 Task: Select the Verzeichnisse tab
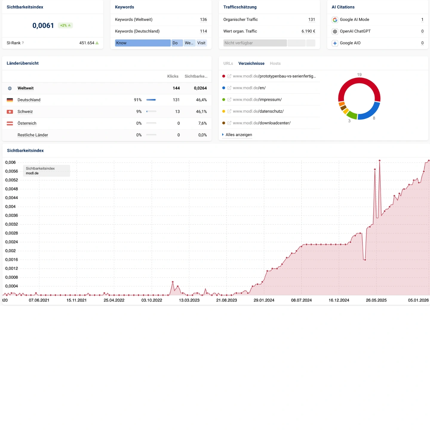(x=251, y=63)
